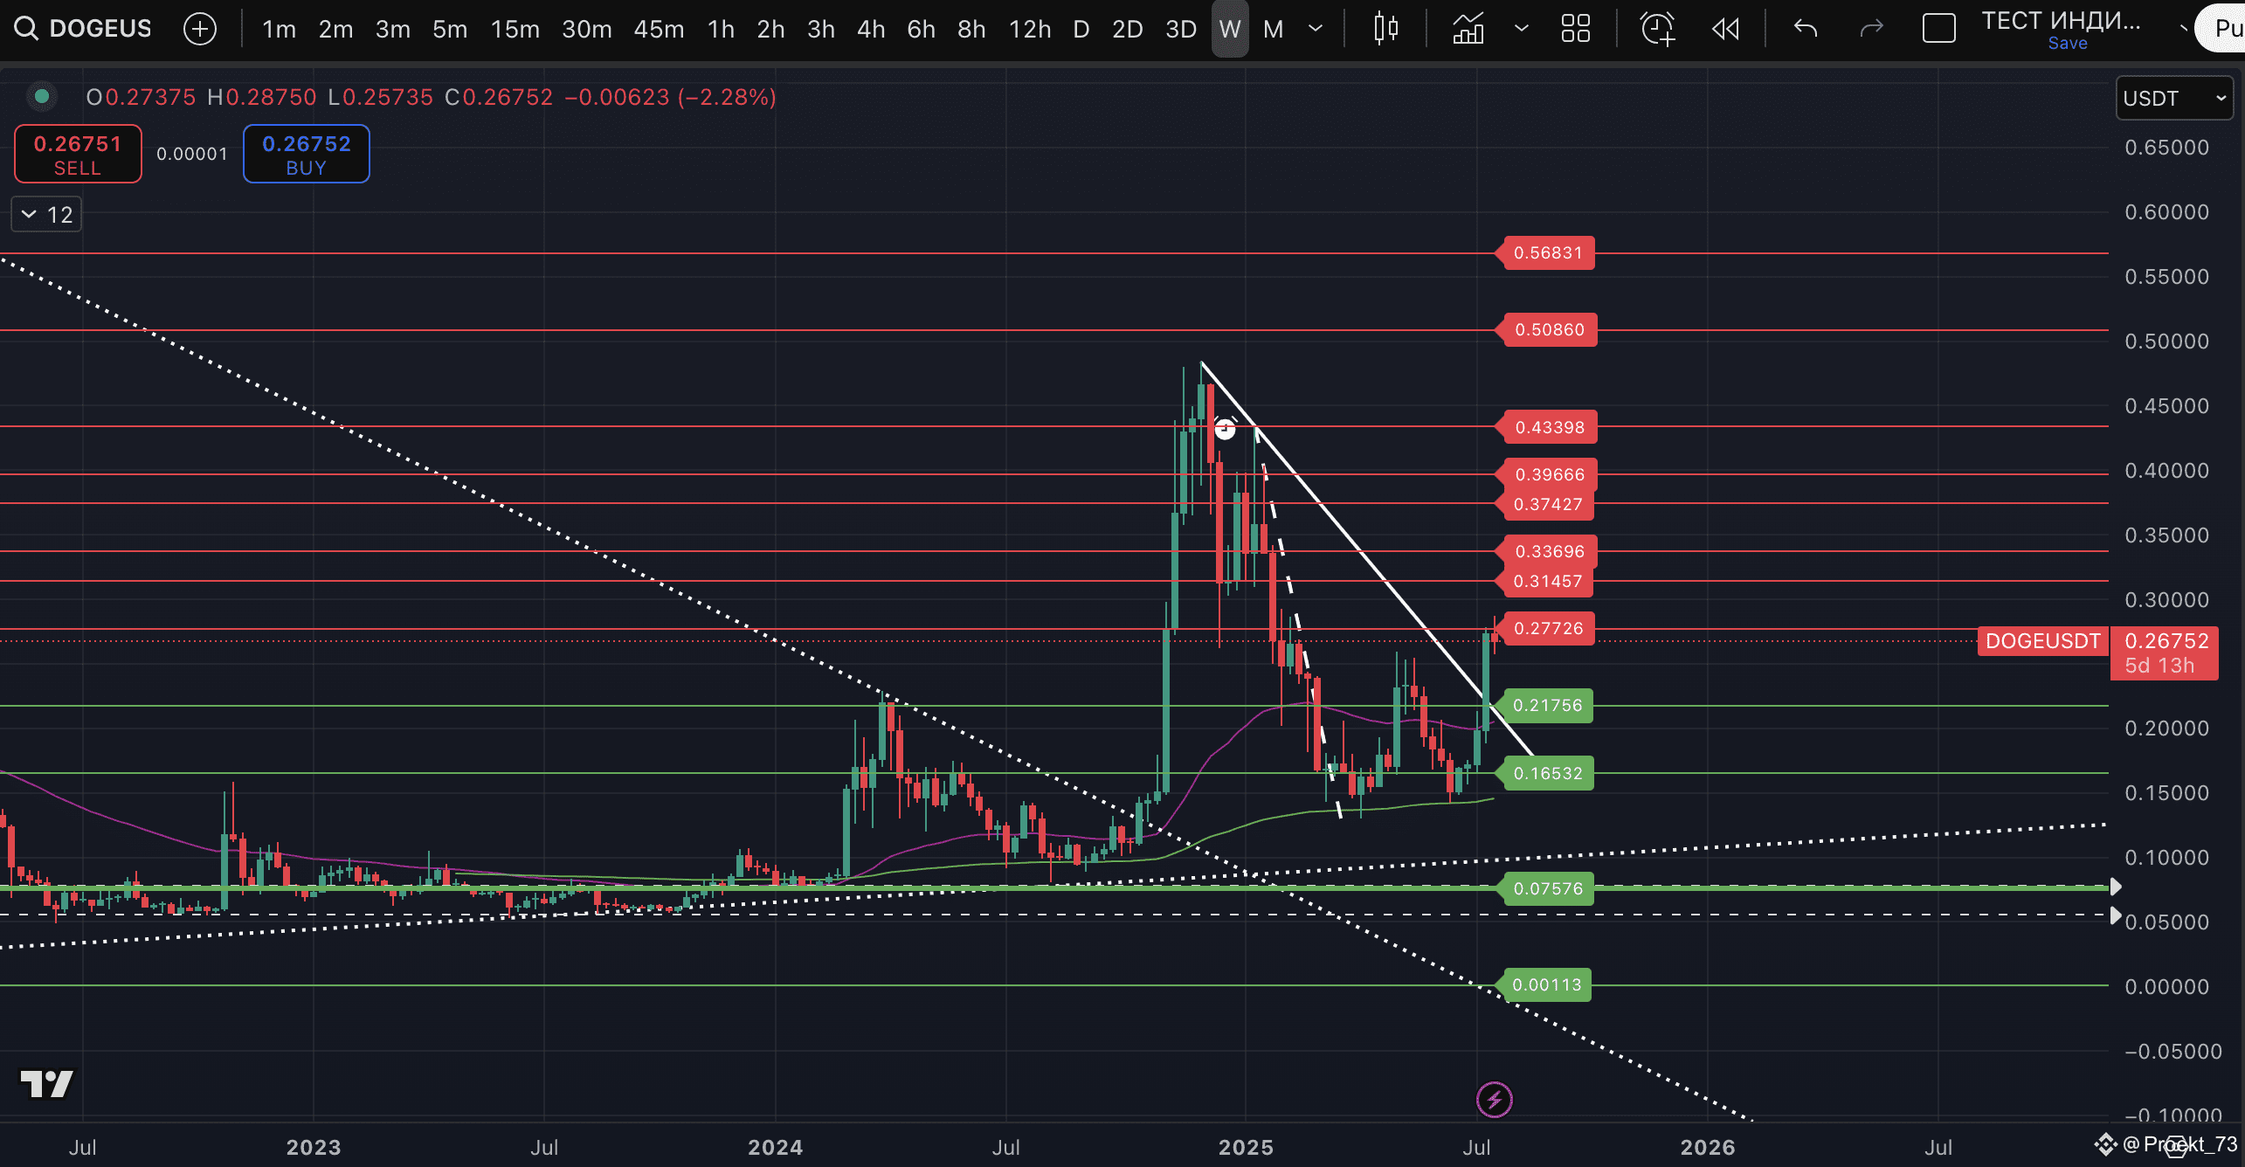Open indicator templates grid icon

pyautogui.click(x=1576, y=29)
